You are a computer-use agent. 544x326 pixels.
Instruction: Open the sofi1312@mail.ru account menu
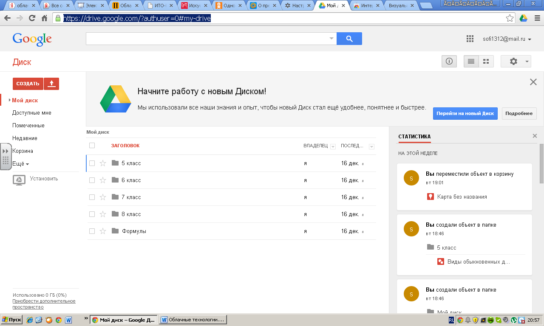(x=507, y=39)
